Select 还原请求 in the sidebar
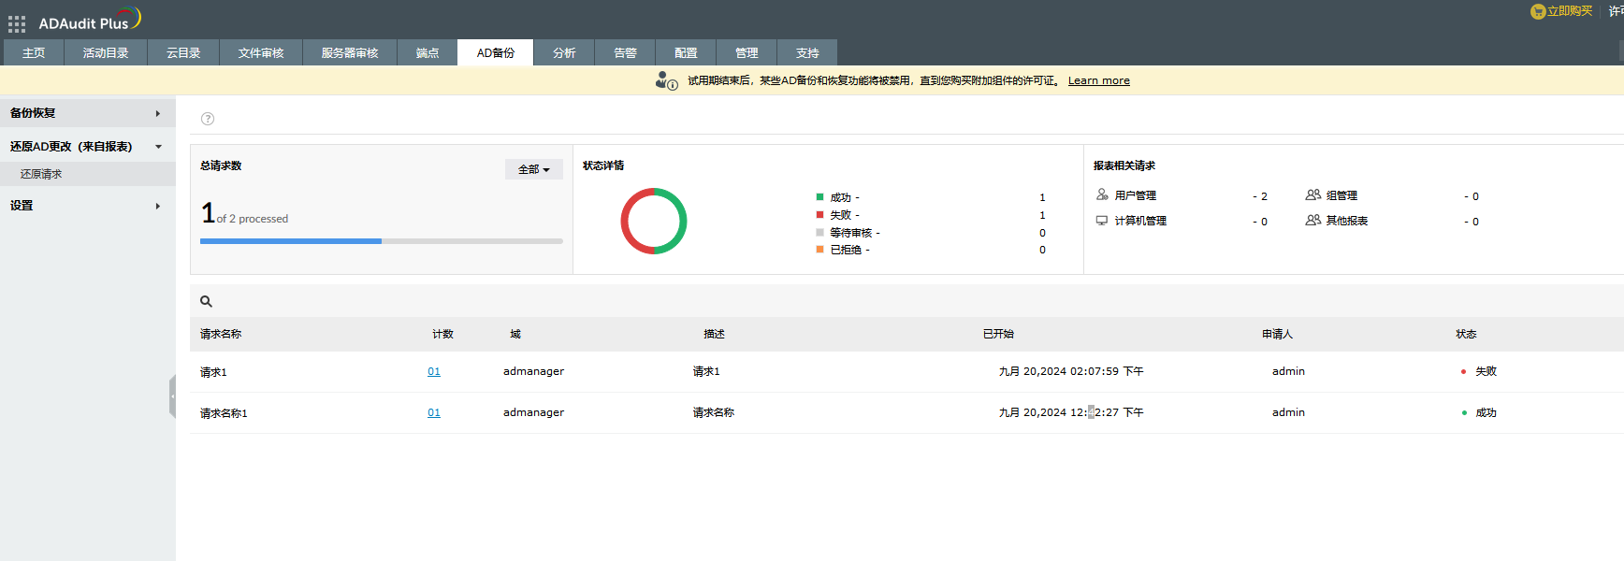 click(41, 174)
